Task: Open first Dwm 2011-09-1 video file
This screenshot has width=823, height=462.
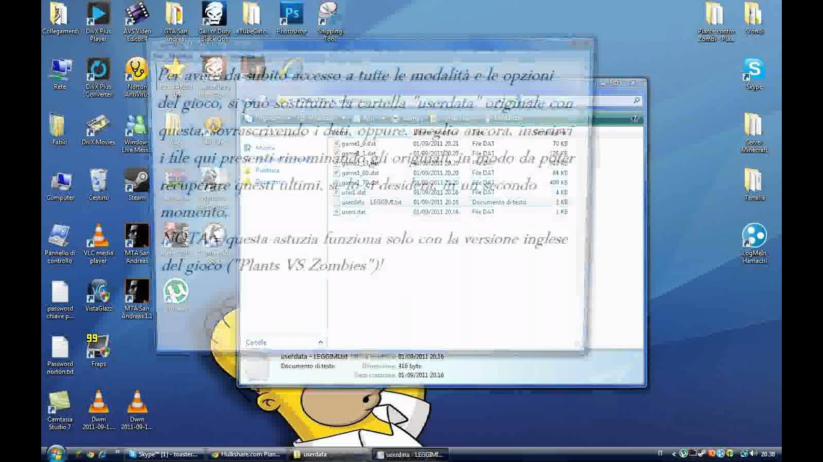Action: (x=98, y=411)
